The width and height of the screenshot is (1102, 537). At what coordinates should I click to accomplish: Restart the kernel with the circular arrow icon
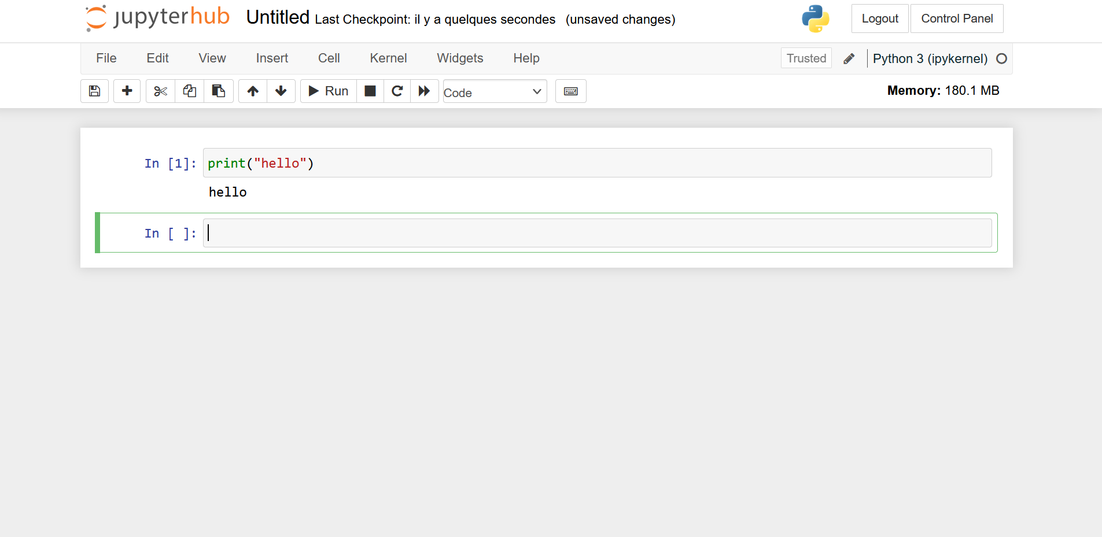[x=397, y=91]
